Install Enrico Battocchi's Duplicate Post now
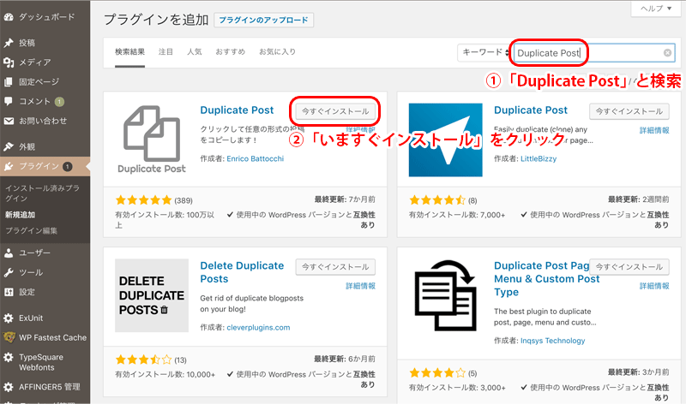This screenshot has width=686, height=404. click(x=335, y=111)
